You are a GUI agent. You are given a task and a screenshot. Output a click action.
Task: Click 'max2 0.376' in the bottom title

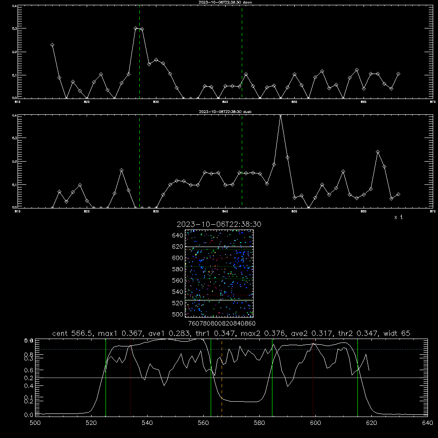(x=263, y=333)
